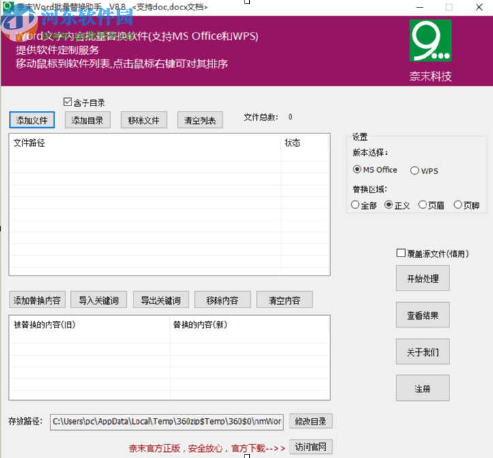Open 查看结果
The width and height of the screenshot is (493, 458).
423,315
